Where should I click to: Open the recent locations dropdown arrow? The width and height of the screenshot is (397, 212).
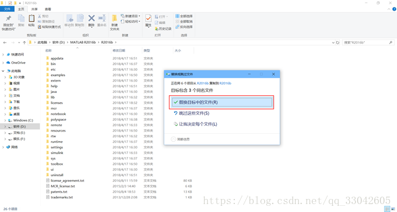[19, 43]
